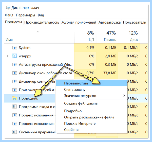152x142 pixels.
Task: Open the Вид menu
Action: pos(41,15)
